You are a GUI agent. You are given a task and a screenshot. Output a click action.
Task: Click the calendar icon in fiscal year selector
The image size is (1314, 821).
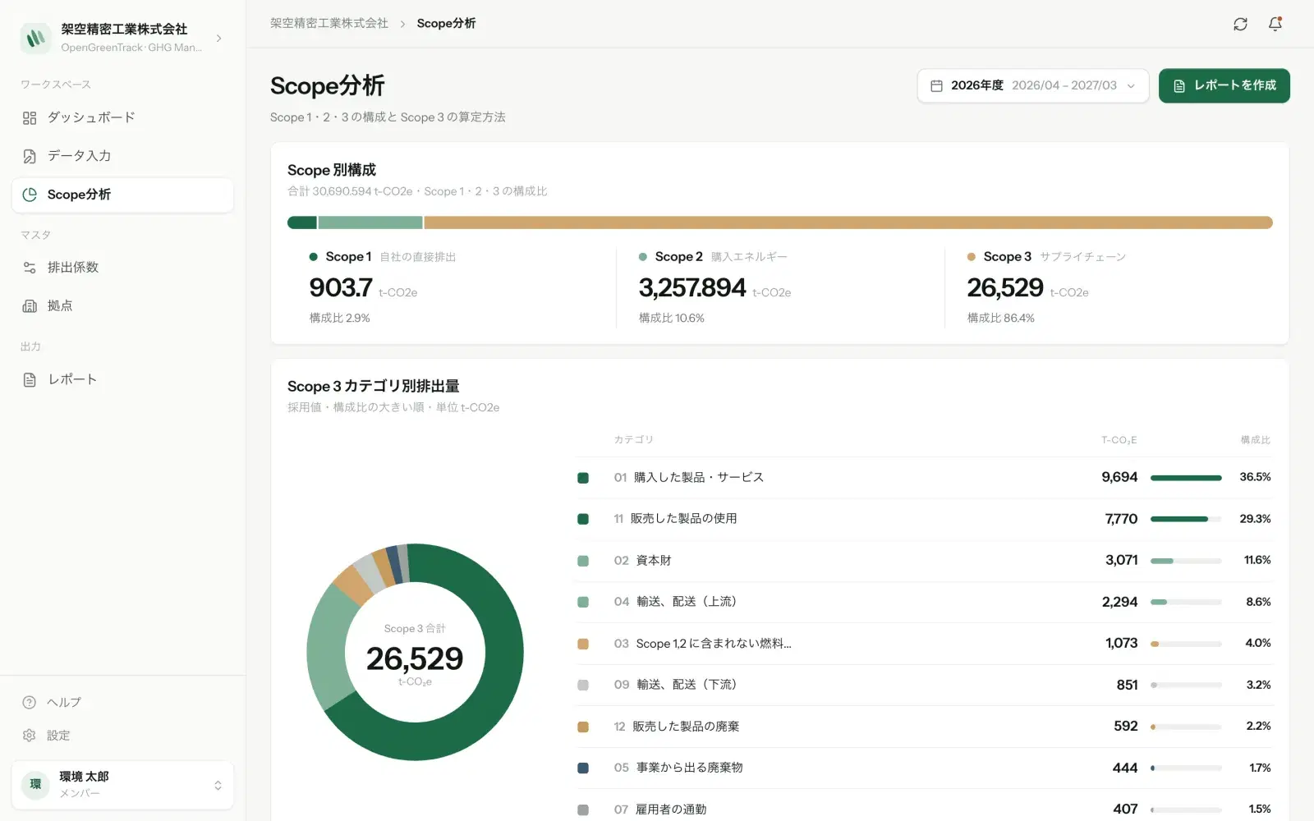(x=936, y=85)
